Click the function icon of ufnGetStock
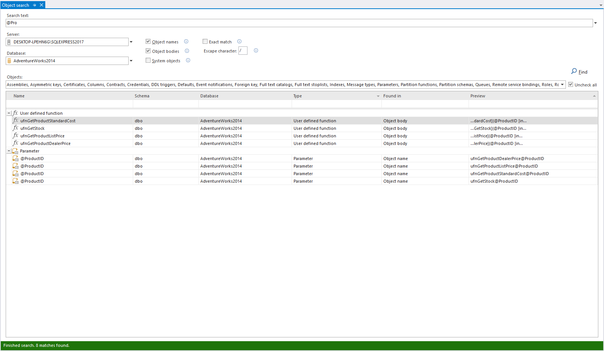 15,128
